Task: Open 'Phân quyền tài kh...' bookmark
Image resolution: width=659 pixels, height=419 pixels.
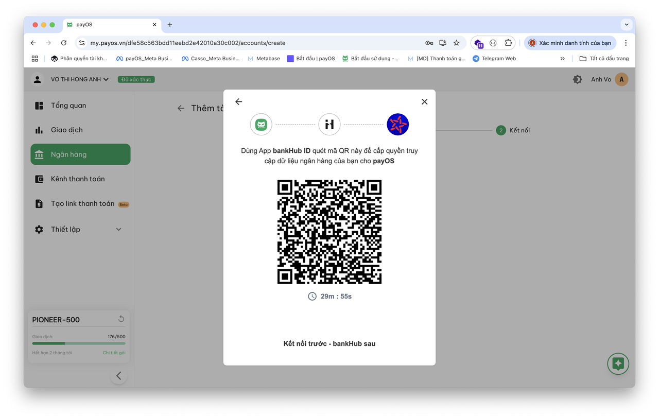Action: (x=79, y=59)
